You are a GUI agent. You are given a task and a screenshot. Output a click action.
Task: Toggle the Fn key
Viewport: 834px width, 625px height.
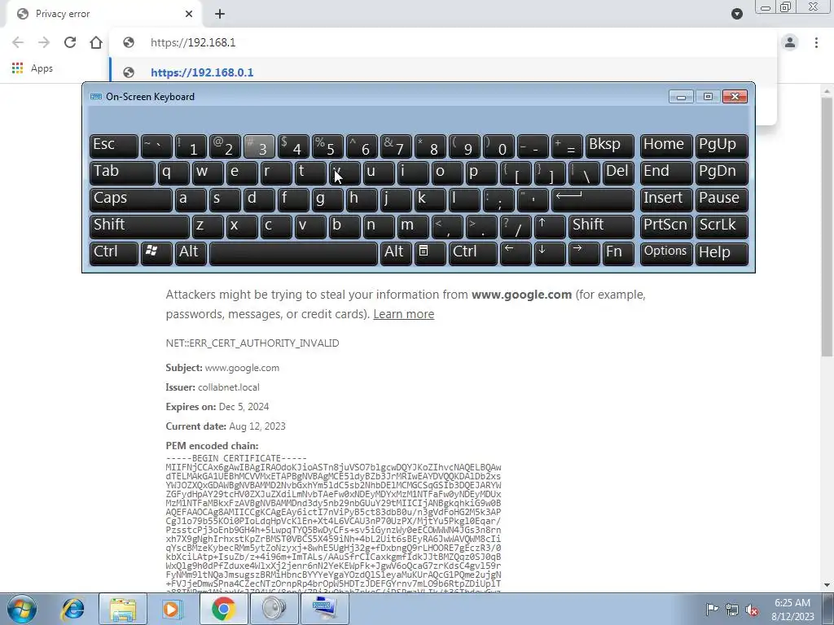[x=618, y=253]
